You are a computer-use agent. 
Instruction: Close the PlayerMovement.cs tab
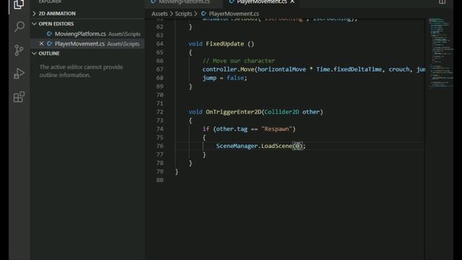[292, 1]
